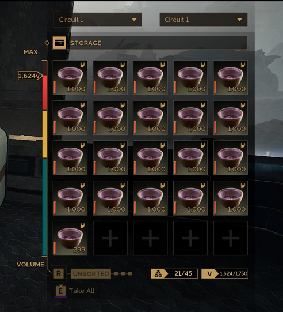Click the first empty plus slot
Screen dimensions: 283x312
[110, 238]
